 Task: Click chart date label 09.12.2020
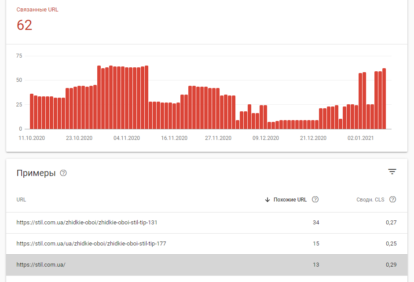[x=266, y=138]
